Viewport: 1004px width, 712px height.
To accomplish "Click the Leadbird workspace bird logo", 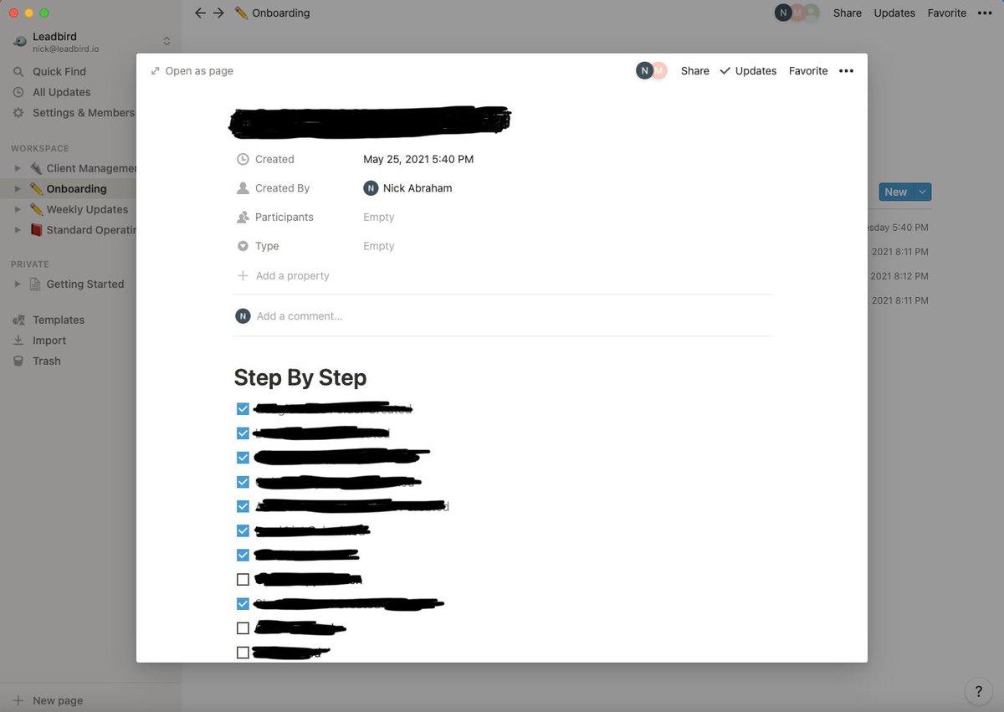I will point(20,42).
